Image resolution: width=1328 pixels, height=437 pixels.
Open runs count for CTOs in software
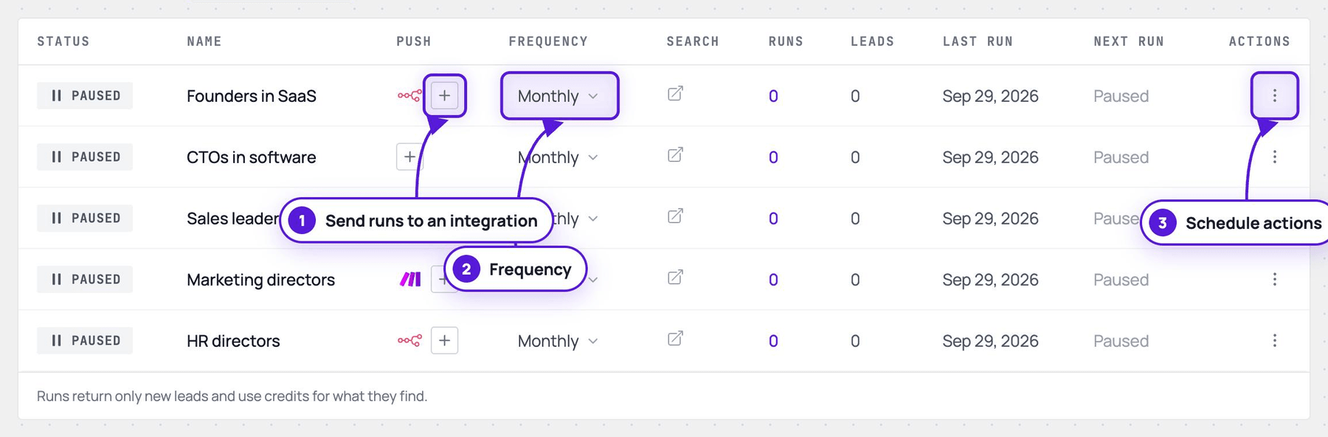pyautogui.click(x=773, y=157)
